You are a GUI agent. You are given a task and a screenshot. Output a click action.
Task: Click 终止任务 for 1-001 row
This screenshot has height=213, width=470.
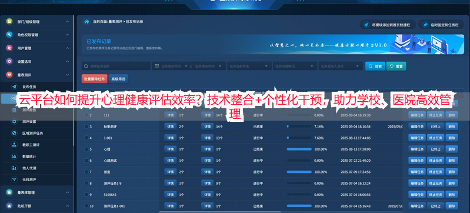(x=435, y=138)
